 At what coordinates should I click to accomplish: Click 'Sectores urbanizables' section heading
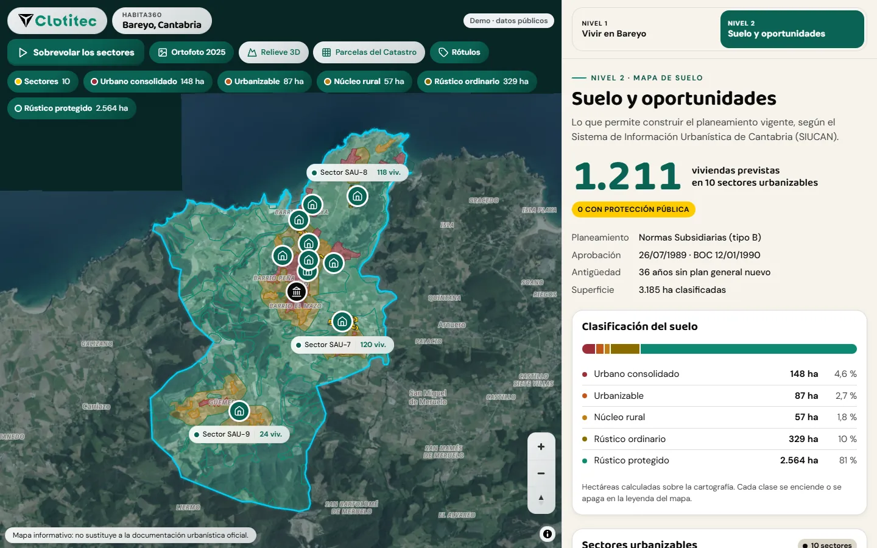click(639, 544)
